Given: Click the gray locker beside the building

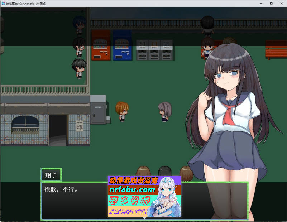Looking at the screenshot, I should pos(97,109).
